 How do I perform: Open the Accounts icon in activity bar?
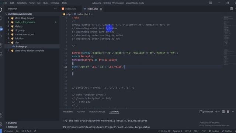coord(1,116)
